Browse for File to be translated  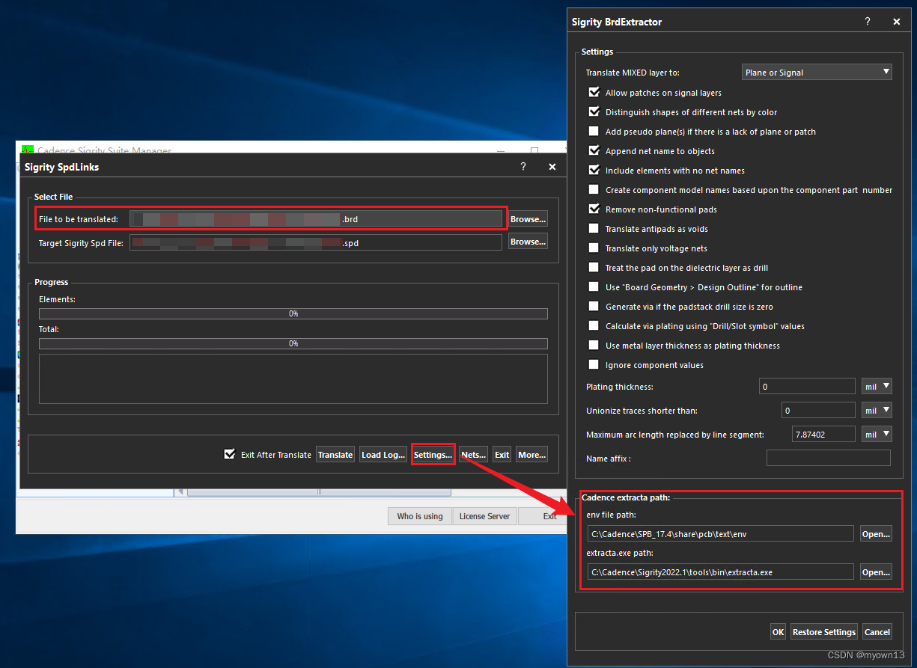click(528, 218)
